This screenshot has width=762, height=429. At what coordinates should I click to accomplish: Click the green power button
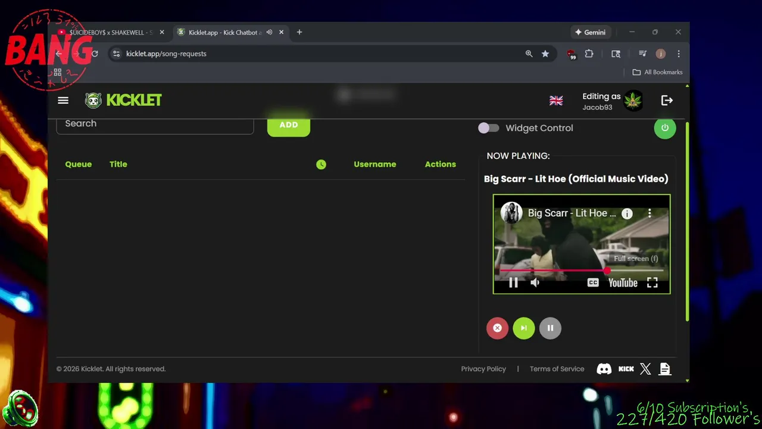point(665,128)
